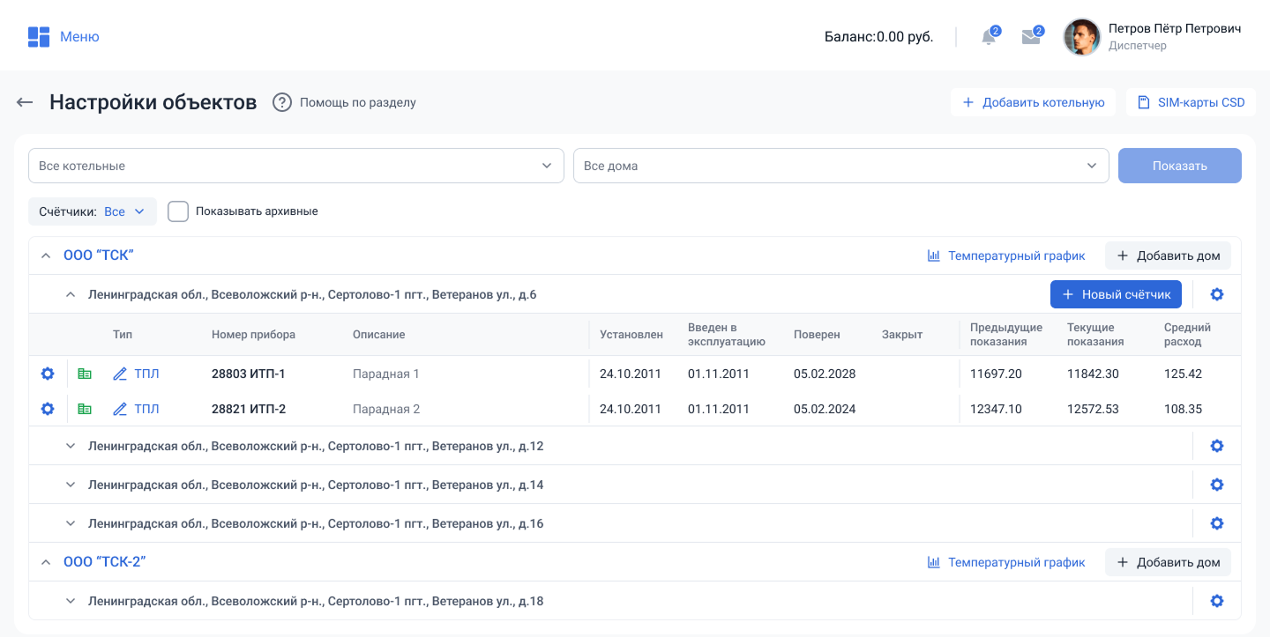Click the Новый счётчик button
This screenshot has height=637, width=1270.
[1116, 294]
